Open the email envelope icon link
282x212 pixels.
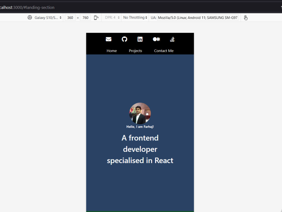(109, 39)
